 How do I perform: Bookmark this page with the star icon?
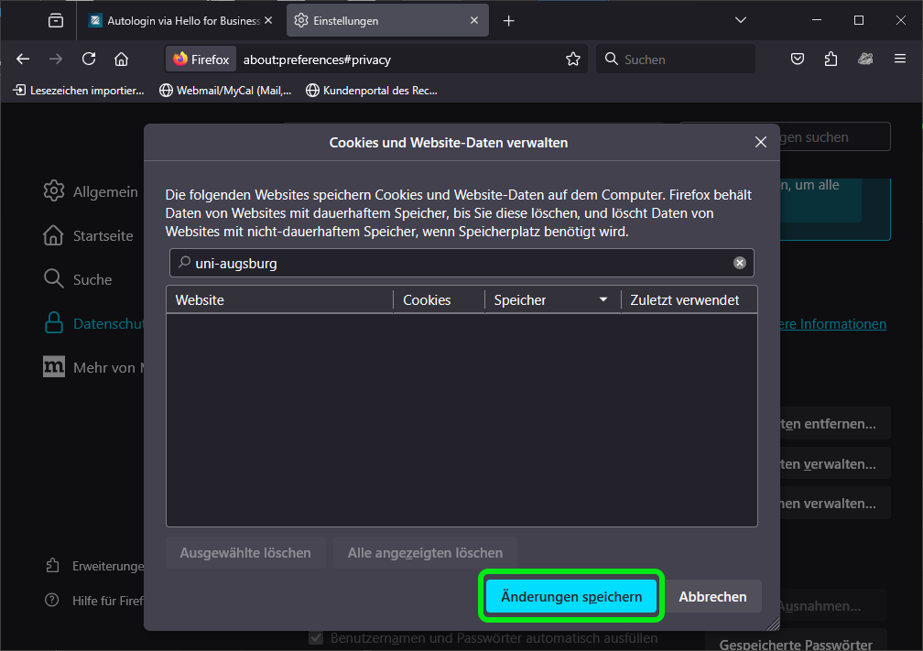tap(573, 60)
